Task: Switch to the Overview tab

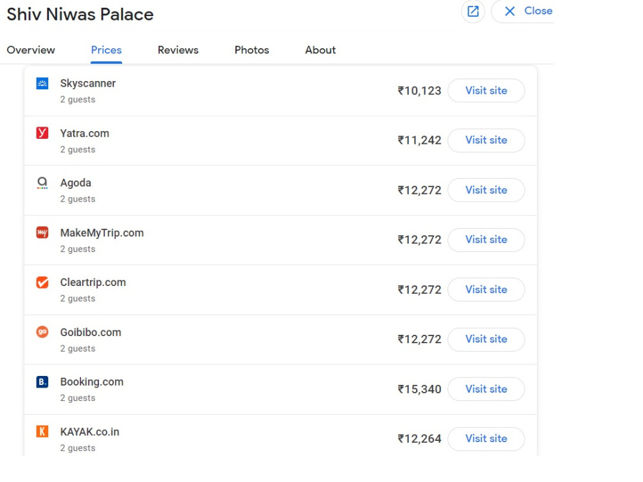Action: tap(31, 50)
